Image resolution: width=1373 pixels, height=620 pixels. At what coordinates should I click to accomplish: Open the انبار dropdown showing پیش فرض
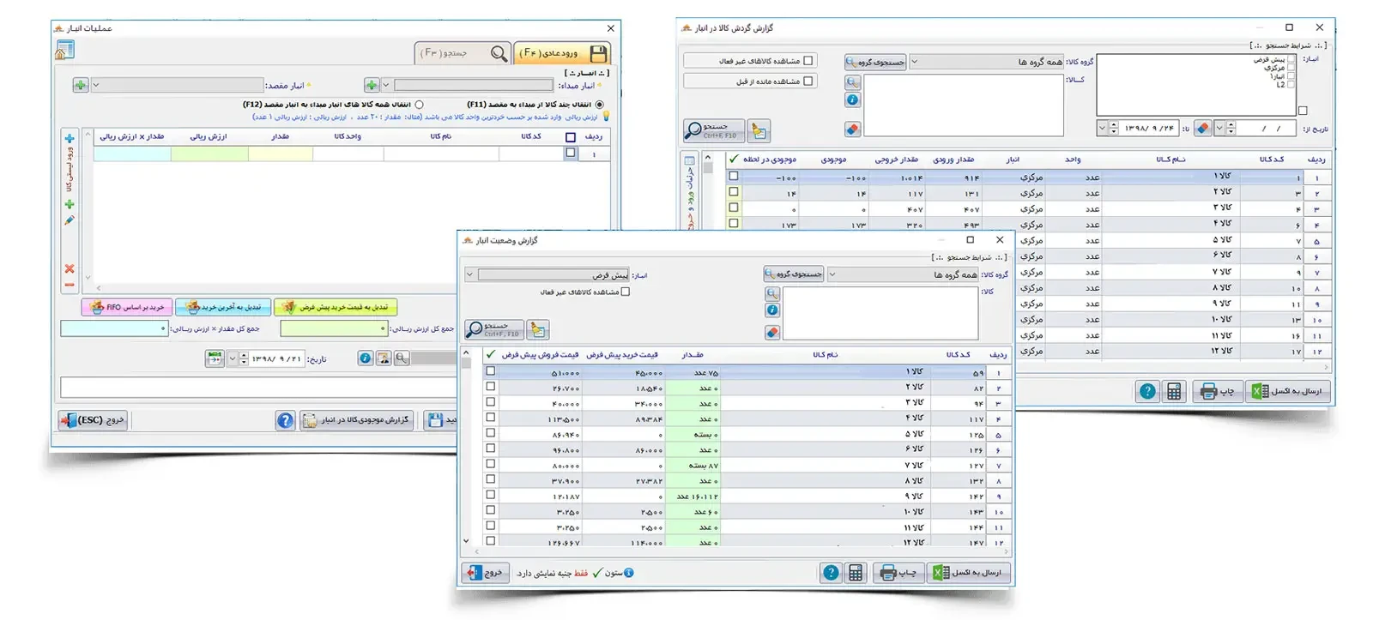point(469,275)
